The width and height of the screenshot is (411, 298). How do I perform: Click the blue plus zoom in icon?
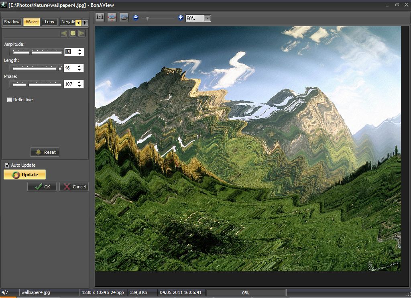point(181,18)
